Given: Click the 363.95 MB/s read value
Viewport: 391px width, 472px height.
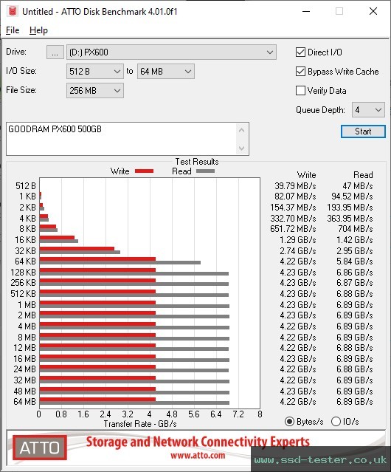Looking at the screenshot, I should click(350, 218).
